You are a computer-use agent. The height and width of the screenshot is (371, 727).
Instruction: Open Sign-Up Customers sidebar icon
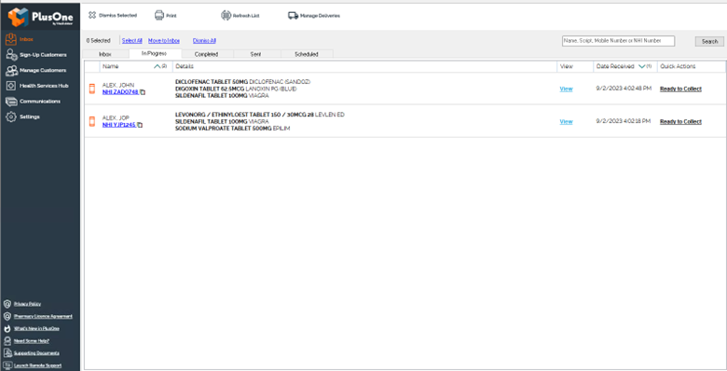(x=11, y=55)
